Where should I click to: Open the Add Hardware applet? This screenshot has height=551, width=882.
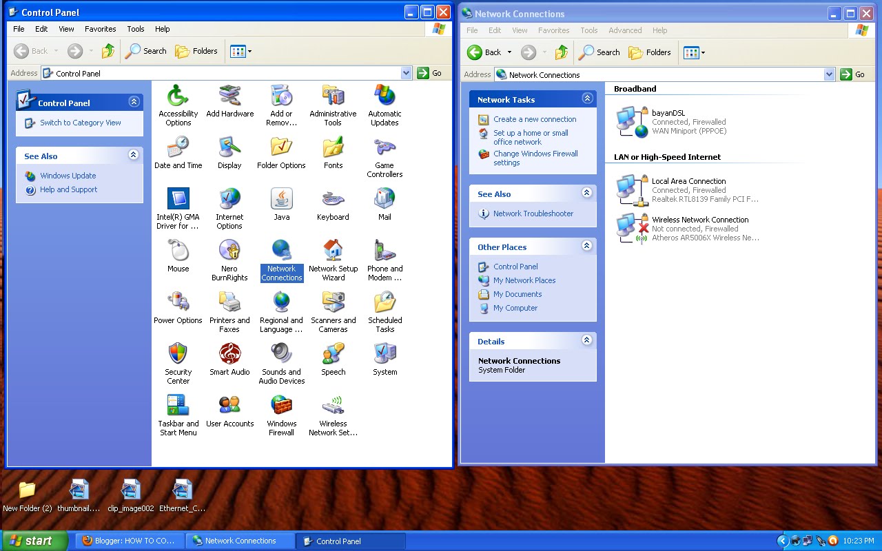click(x=229, y=103)
